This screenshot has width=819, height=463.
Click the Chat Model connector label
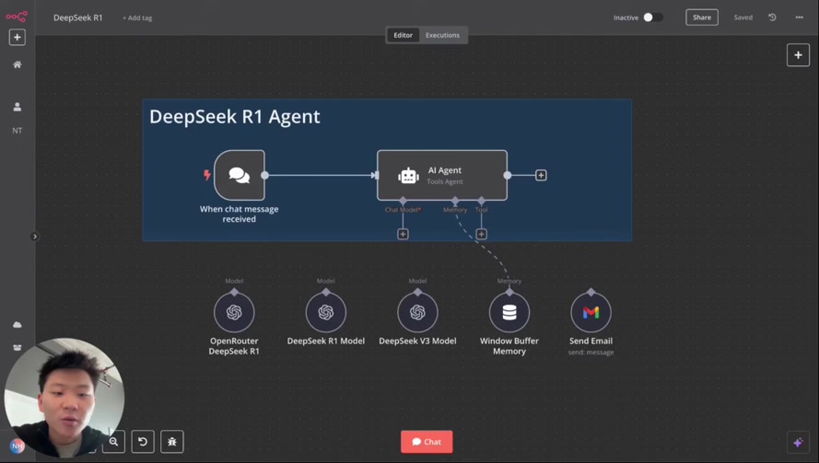tap(403, 210)
